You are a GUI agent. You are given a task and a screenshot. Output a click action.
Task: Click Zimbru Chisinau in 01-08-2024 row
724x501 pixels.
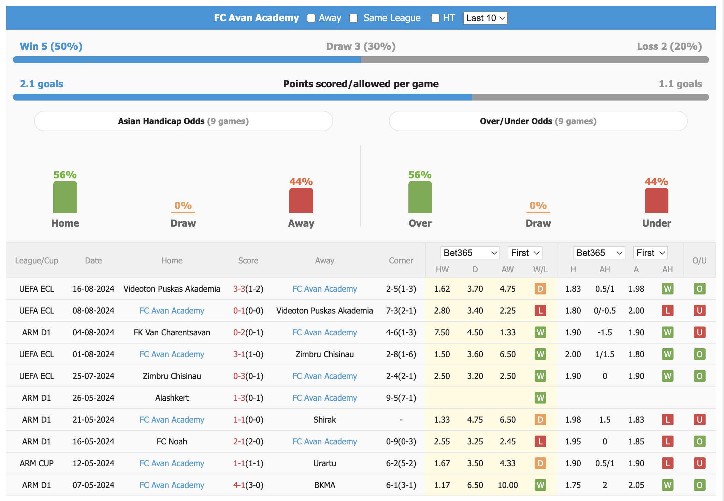(x=324, y=354)
